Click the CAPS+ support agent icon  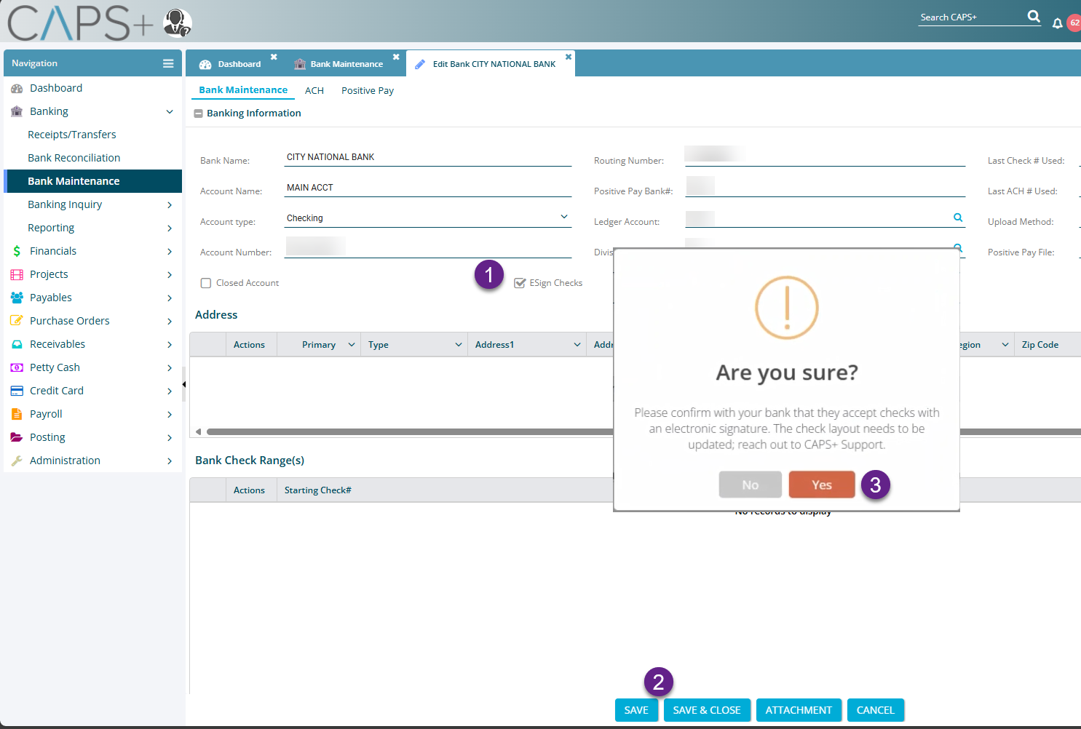pyautogui.click(x=178, y=23)
